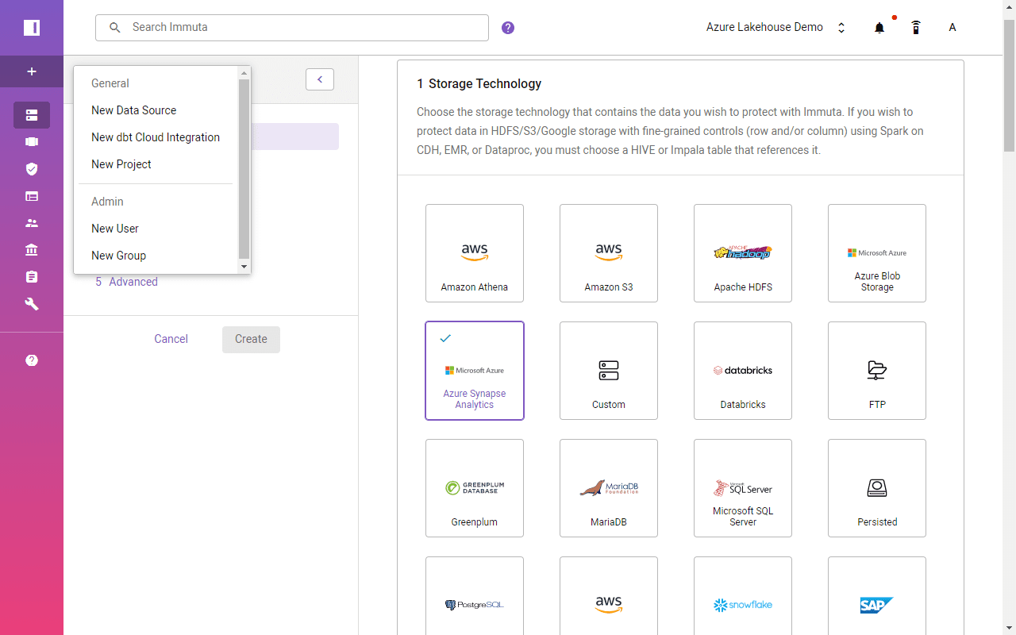
Task: Open the plus create-new menu icon
Action: [32, 71]
